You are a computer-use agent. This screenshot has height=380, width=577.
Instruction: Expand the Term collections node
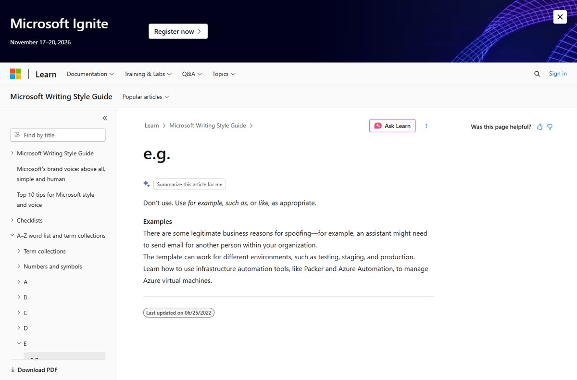(19, 251)
